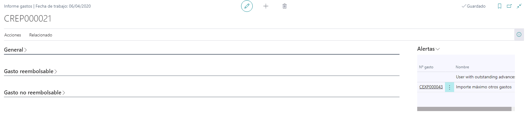The width and height of the screenshot is (528, 122).
Task: Click the Alertas horizontal scrollbar
Action: click(x=464, y=109)
